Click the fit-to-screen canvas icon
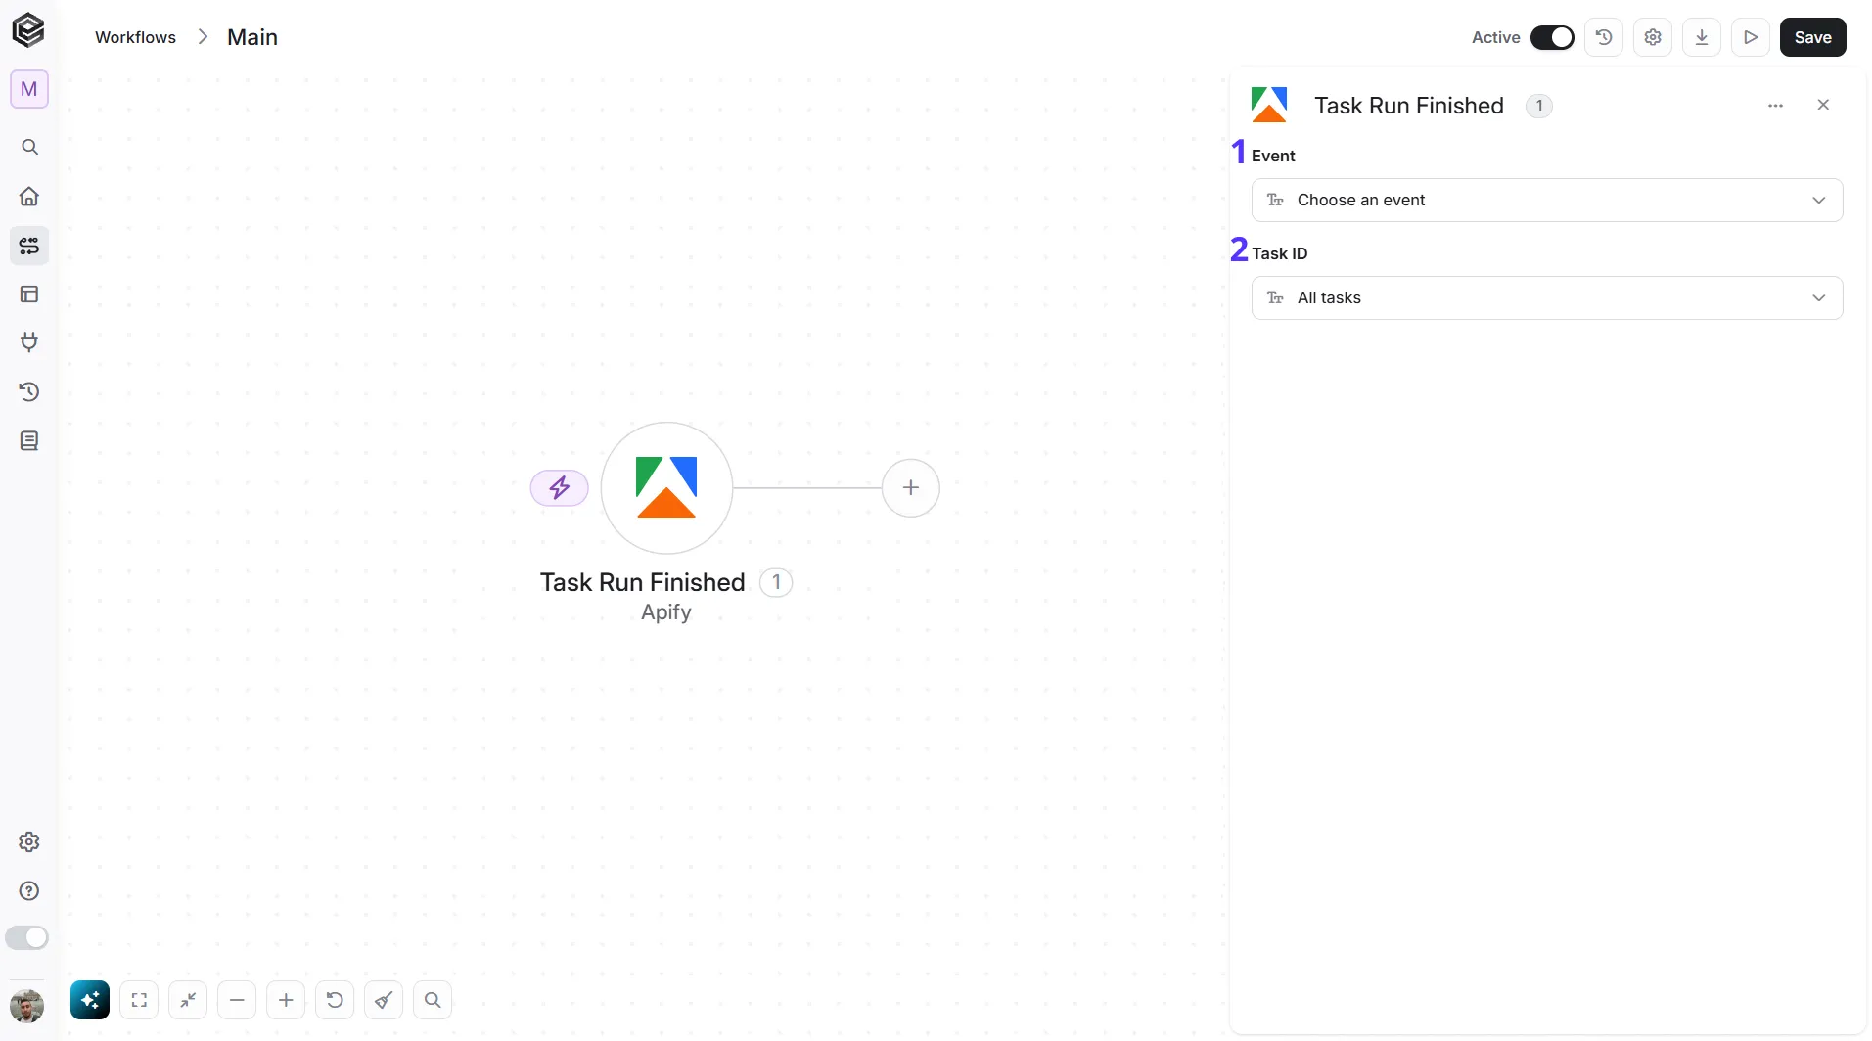Screen dimensions: 1872x1041 (x=139, y=1000)
